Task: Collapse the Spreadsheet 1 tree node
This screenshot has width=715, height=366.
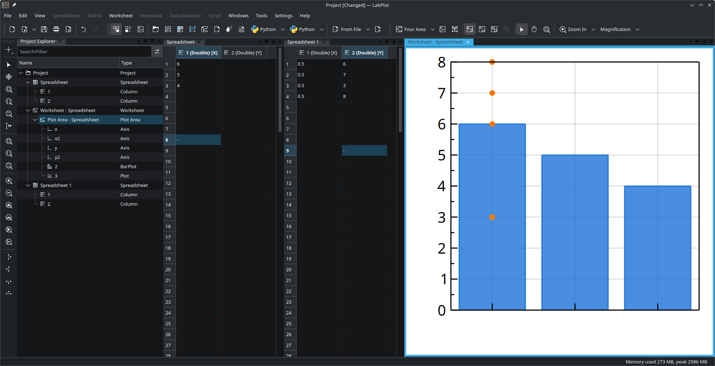Action: pos(28,185)
